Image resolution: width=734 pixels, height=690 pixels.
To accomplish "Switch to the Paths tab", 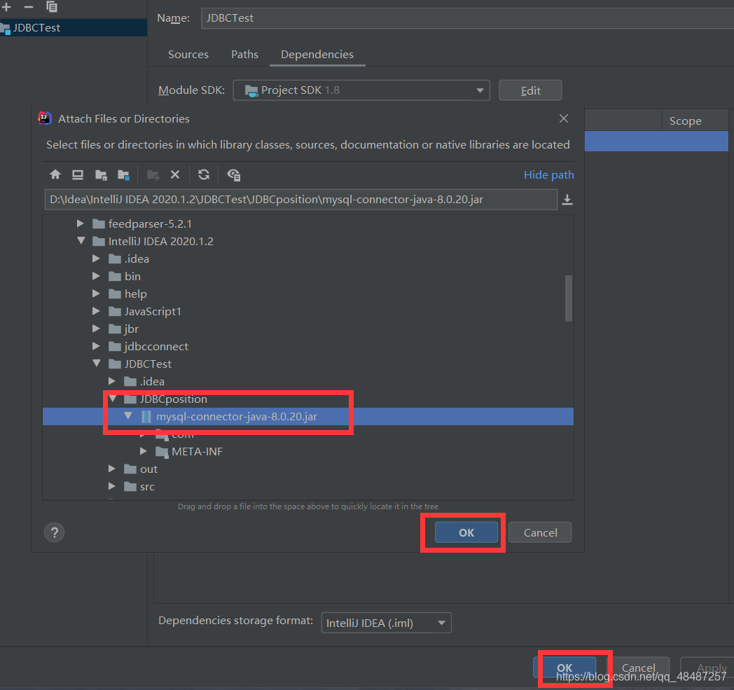I will click(x=244, y=55).
